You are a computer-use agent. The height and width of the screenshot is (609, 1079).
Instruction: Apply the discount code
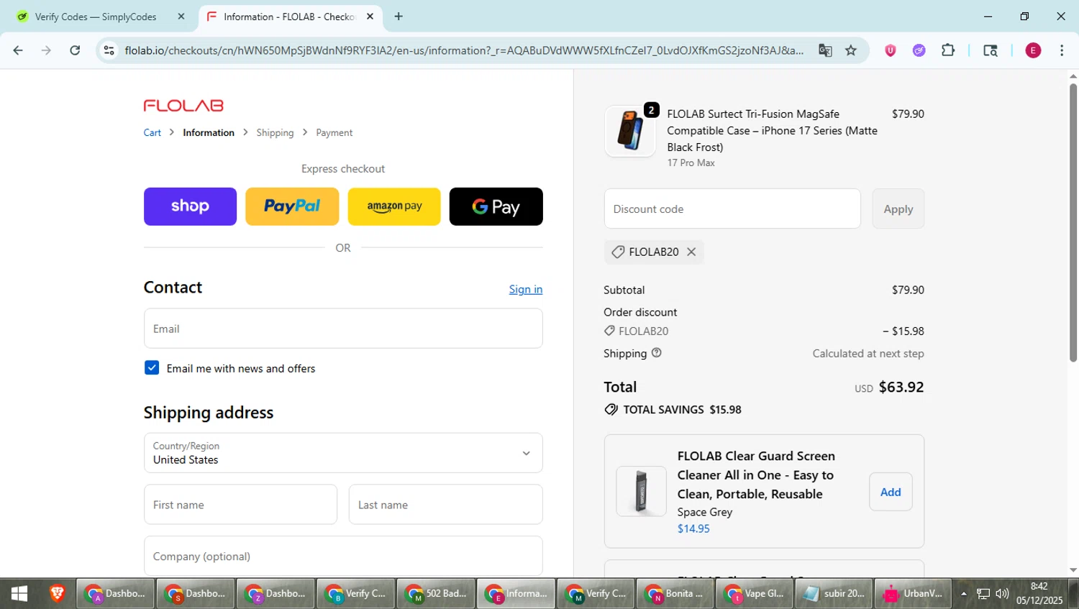[898, 209]
